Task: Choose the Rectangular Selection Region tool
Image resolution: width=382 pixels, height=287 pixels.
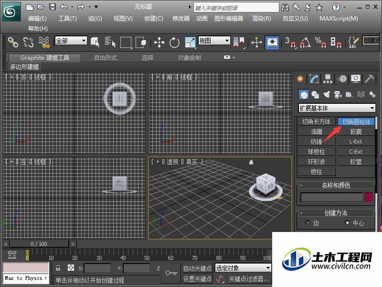Action: (x=126, y=42)
